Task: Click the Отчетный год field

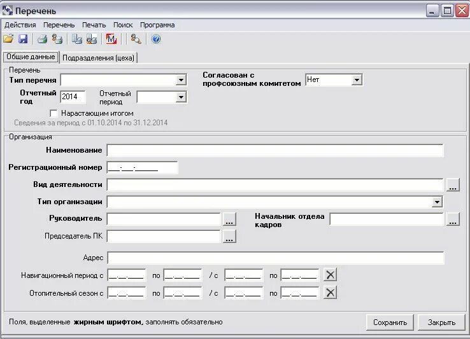Action: 73,97
